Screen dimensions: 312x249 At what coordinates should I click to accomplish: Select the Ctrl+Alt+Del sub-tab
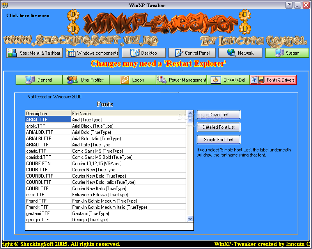tap(229, 80)
